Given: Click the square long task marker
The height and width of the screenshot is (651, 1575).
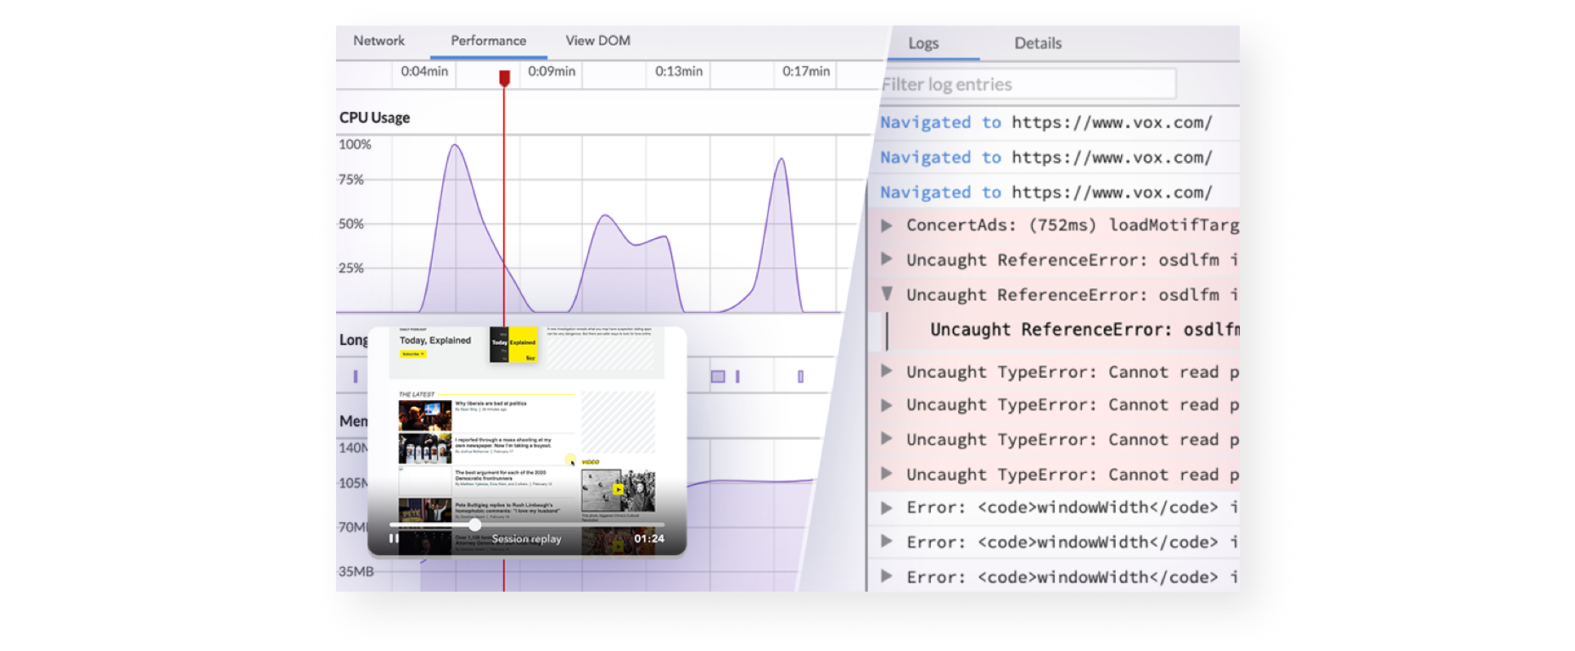Looking at the screenshot, I should click(x=718, y=376).
